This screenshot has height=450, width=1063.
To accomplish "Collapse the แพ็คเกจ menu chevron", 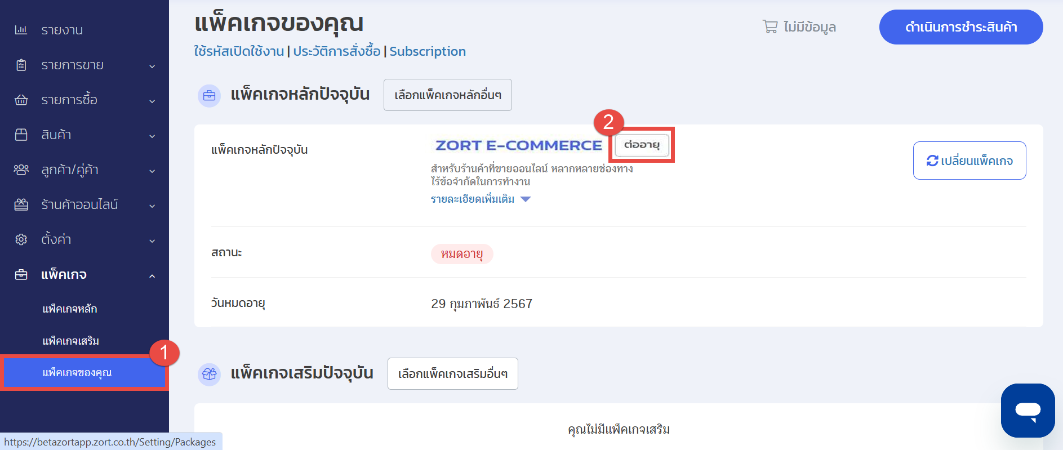I will click(152, 276).
